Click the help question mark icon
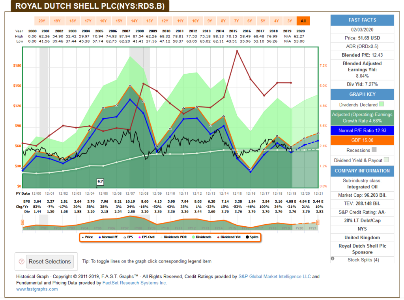Screen dimensions: 404x300 21,261
